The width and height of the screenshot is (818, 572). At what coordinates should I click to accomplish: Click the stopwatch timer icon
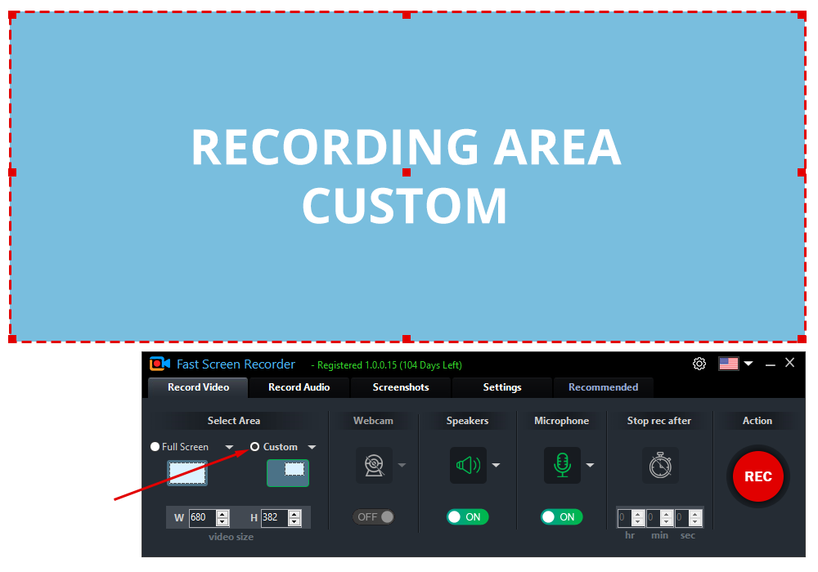pos(660,465)
